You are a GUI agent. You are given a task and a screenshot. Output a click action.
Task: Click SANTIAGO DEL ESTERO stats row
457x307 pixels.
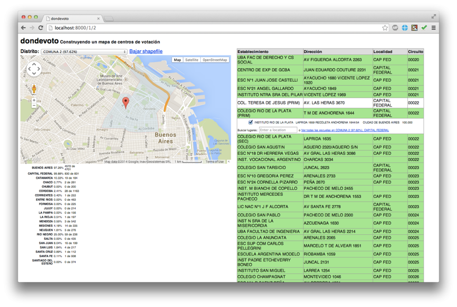[x=54, y=262]
